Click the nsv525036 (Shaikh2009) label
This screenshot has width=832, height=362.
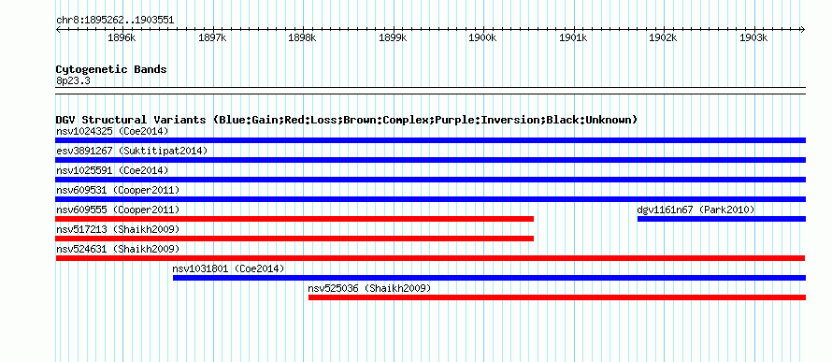coord(369,288)
